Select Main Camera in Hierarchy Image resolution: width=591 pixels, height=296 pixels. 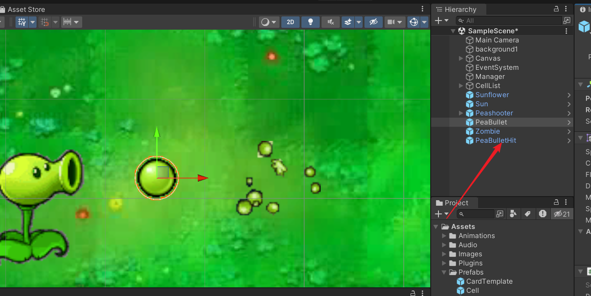(497, 40)
